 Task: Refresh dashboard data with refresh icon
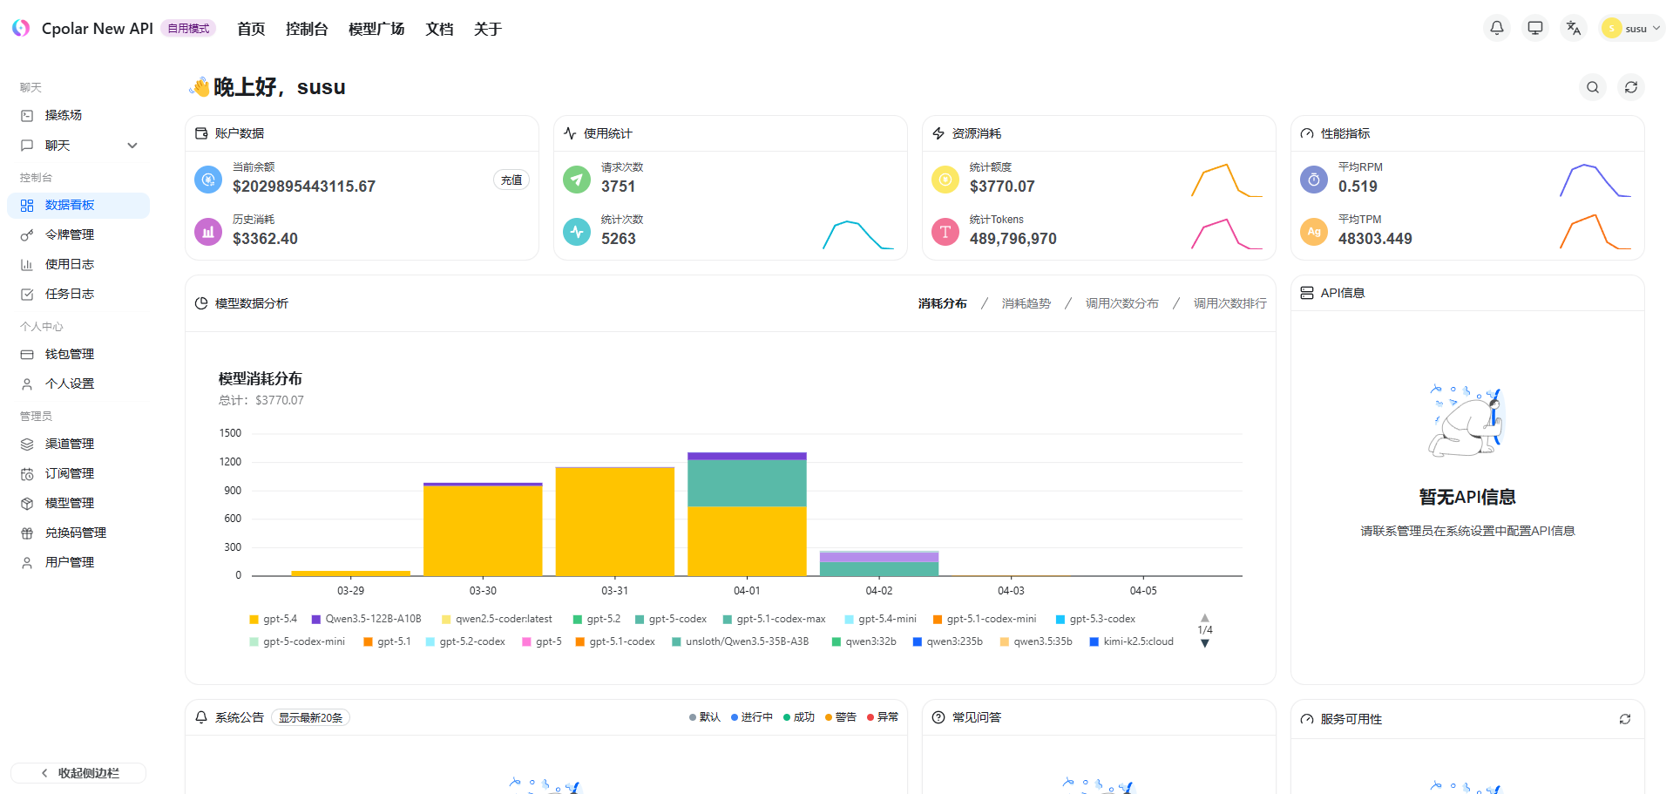(x=1630, y=87)
